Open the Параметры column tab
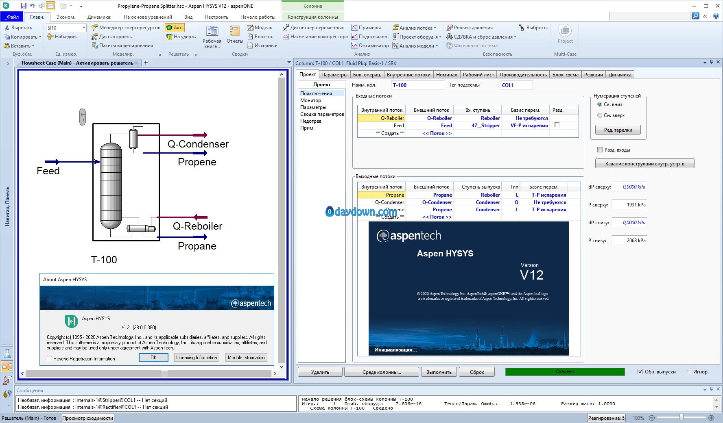 pos(334,74)
